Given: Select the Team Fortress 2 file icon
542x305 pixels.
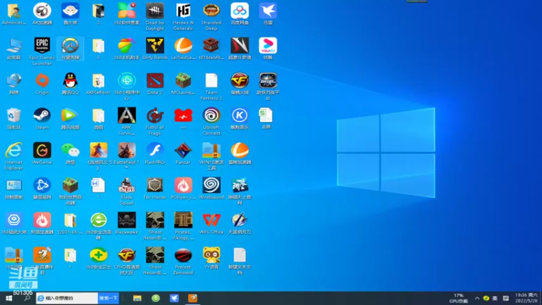Looking at the screenshot, I should tap(211, 86).
